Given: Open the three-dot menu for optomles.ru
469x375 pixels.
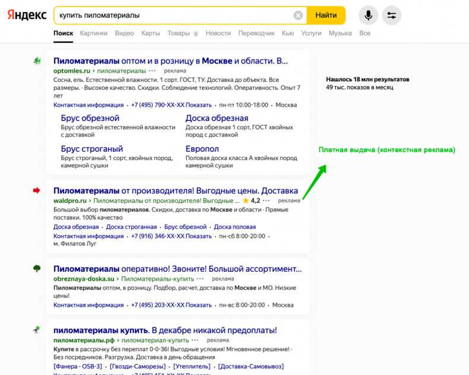Looking at the screenshot, I should [x=152, y=71].
